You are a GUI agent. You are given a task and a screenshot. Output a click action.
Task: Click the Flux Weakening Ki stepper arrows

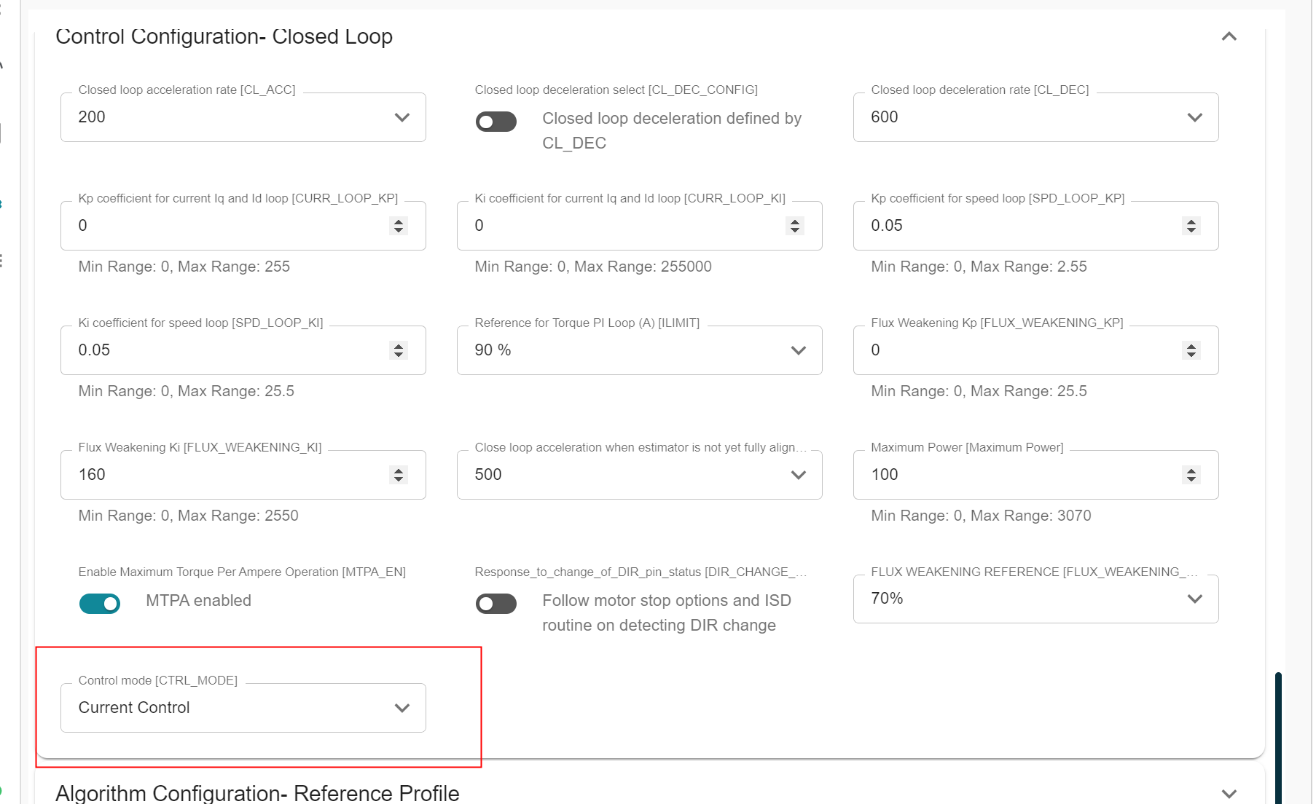[399, 475]
